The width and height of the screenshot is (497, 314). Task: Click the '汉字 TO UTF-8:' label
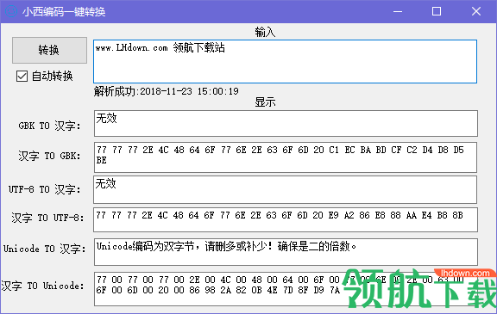47,218
